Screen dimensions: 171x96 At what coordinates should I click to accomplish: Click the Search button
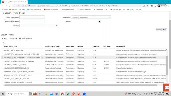pos(158,30)
